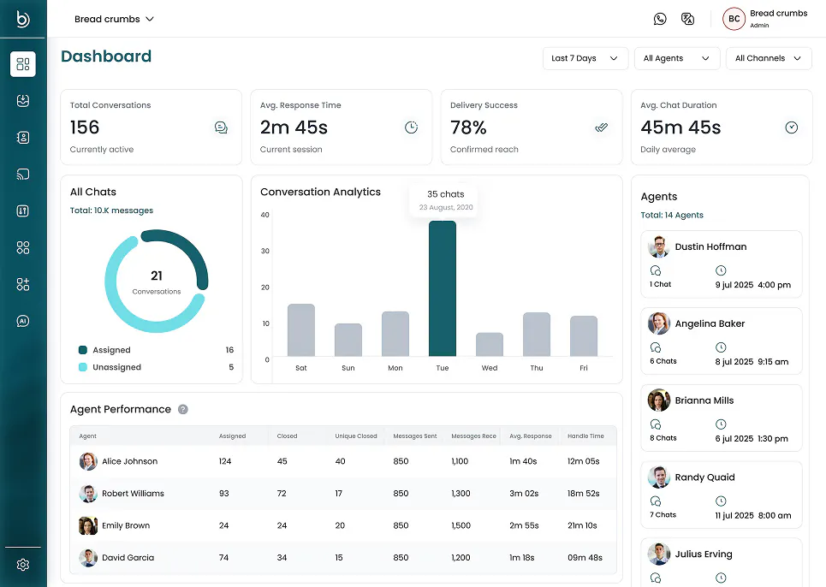This screenshot has width=826, height=587.
Task: Open Robert Williams' row in Agent Performance
Action: tap(343, 493)
